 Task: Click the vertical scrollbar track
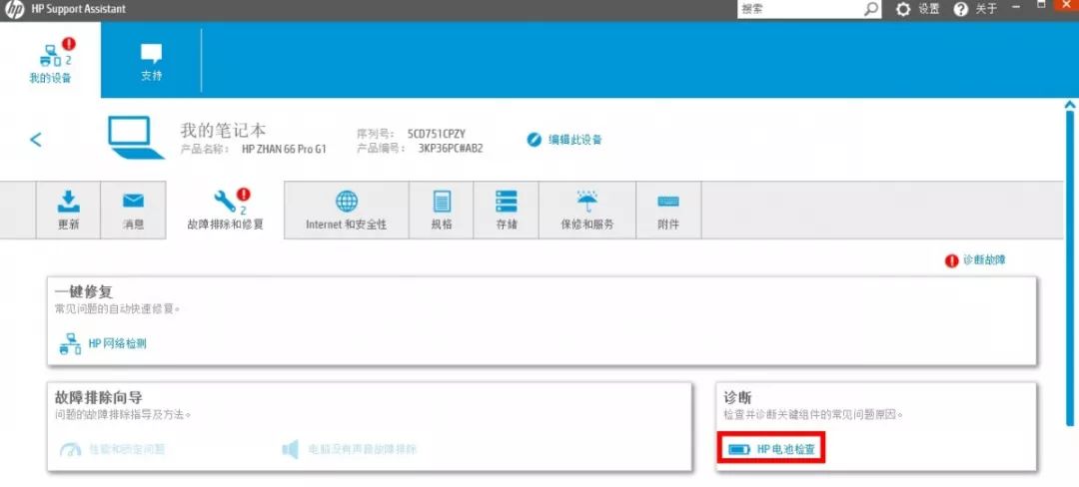(1069, 267)
